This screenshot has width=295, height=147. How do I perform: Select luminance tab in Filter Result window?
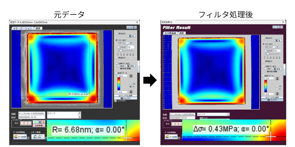181,33
